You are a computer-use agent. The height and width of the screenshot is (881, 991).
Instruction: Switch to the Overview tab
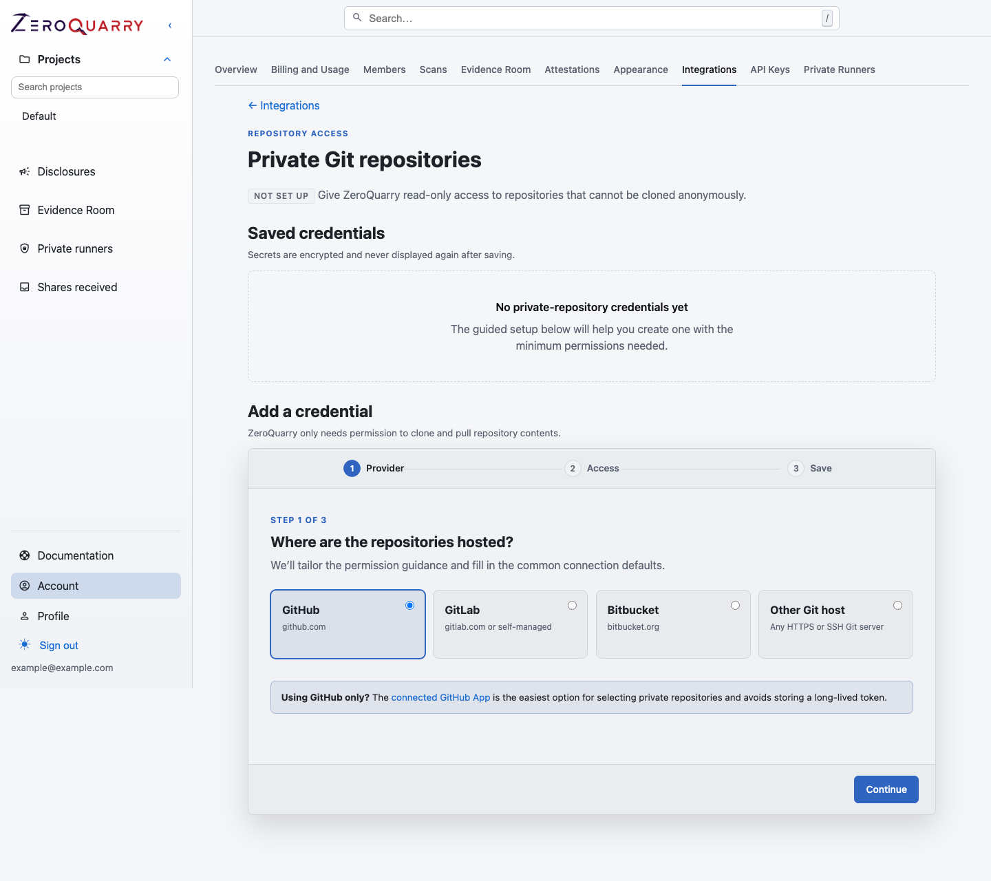click(x=236, y=70)
